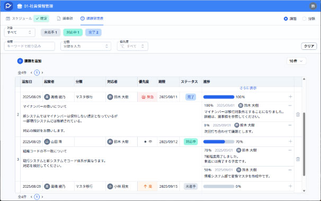Click the 対応中 status badge in table

coord(191,142)
